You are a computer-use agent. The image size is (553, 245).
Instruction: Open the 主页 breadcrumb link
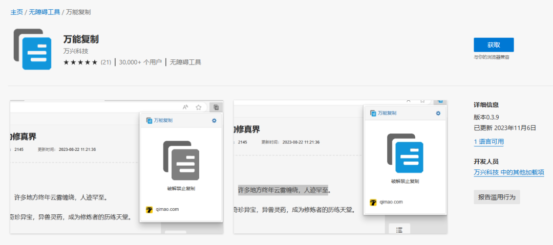(x=16, y=12)
